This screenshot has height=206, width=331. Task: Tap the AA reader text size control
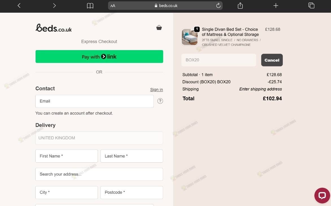113,6
